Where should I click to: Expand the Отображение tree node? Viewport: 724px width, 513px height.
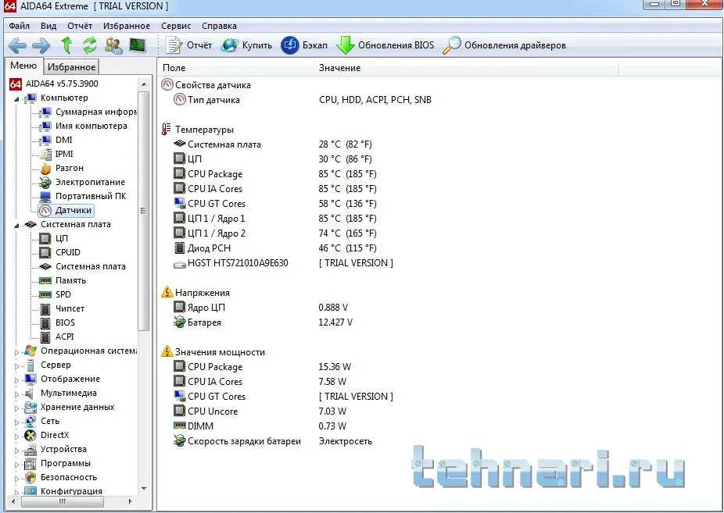(x=16, y=379)
